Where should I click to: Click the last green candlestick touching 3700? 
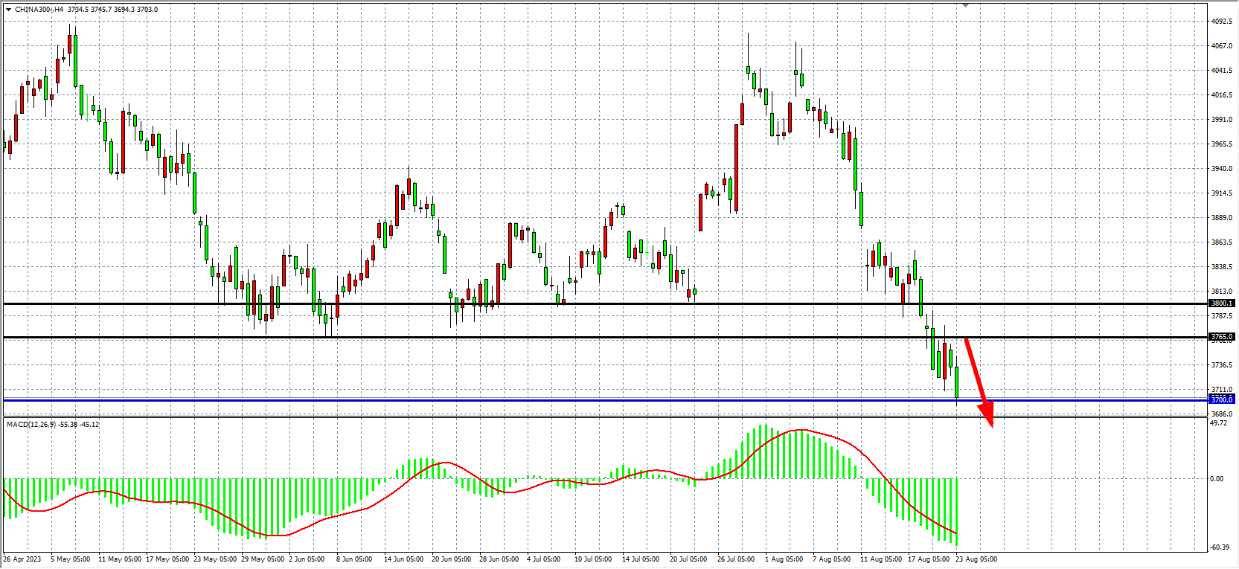[x=956, y=383]
